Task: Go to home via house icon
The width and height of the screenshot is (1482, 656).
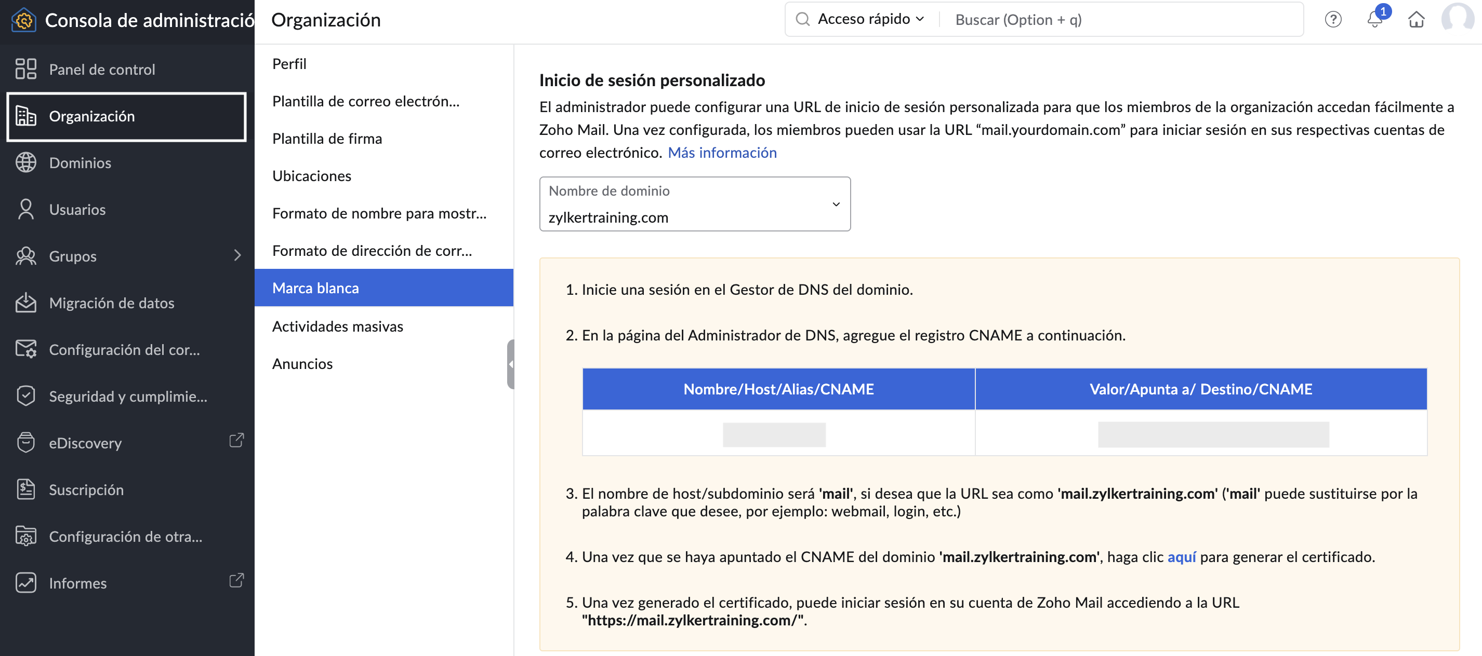Action: 1417,20
